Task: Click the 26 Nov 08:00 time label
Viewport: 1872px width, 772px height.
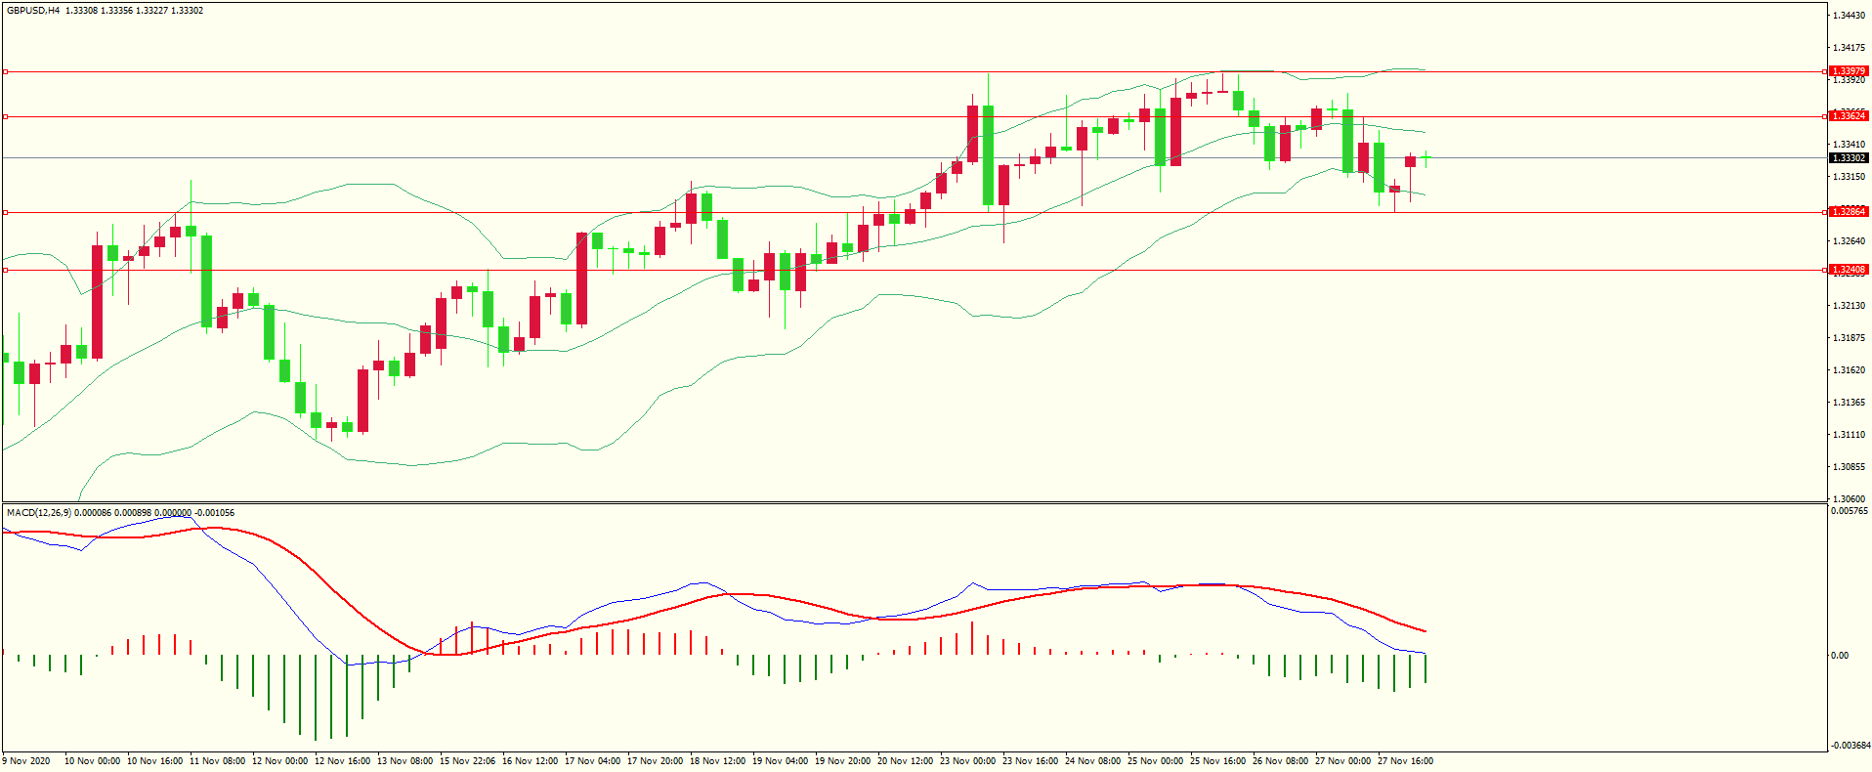Action: click(x=1281, y=761)
